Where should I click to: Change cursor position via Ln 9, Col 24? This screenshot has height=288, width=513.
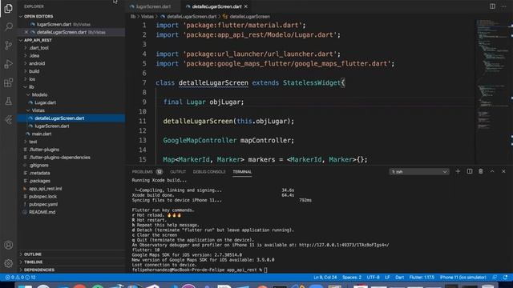[325, 278]
